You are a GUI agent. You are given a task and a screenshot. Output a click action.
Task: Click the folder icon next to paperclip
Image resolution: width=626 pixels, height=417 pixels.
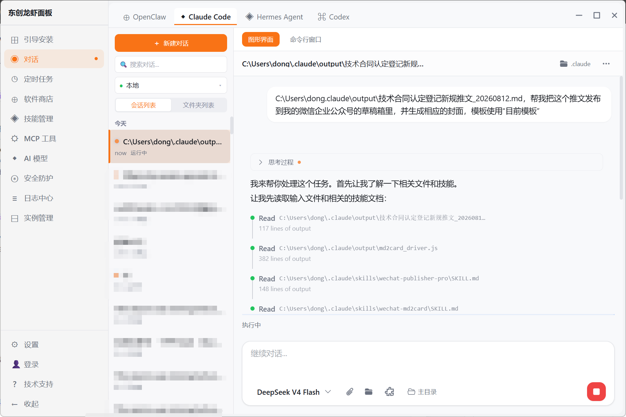coord(369,392)
